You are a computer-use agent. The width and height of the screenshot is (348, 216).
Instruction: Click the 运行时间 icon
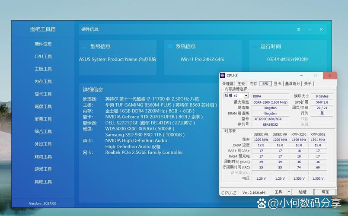(x=255, y=46)
